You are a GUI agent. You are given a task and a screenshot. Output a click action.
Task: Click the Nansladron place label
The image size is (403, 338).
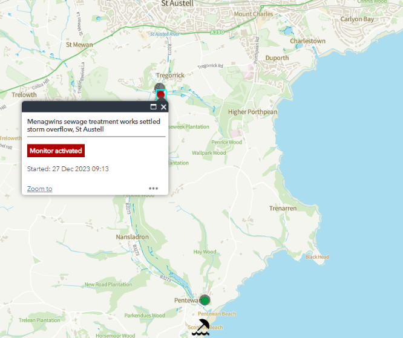click(132, 237)
